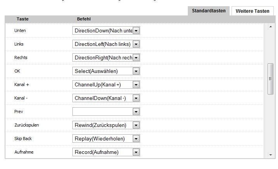Expand the Links command dropdown arrow
278x169 pixels.
tap(136, 44)
